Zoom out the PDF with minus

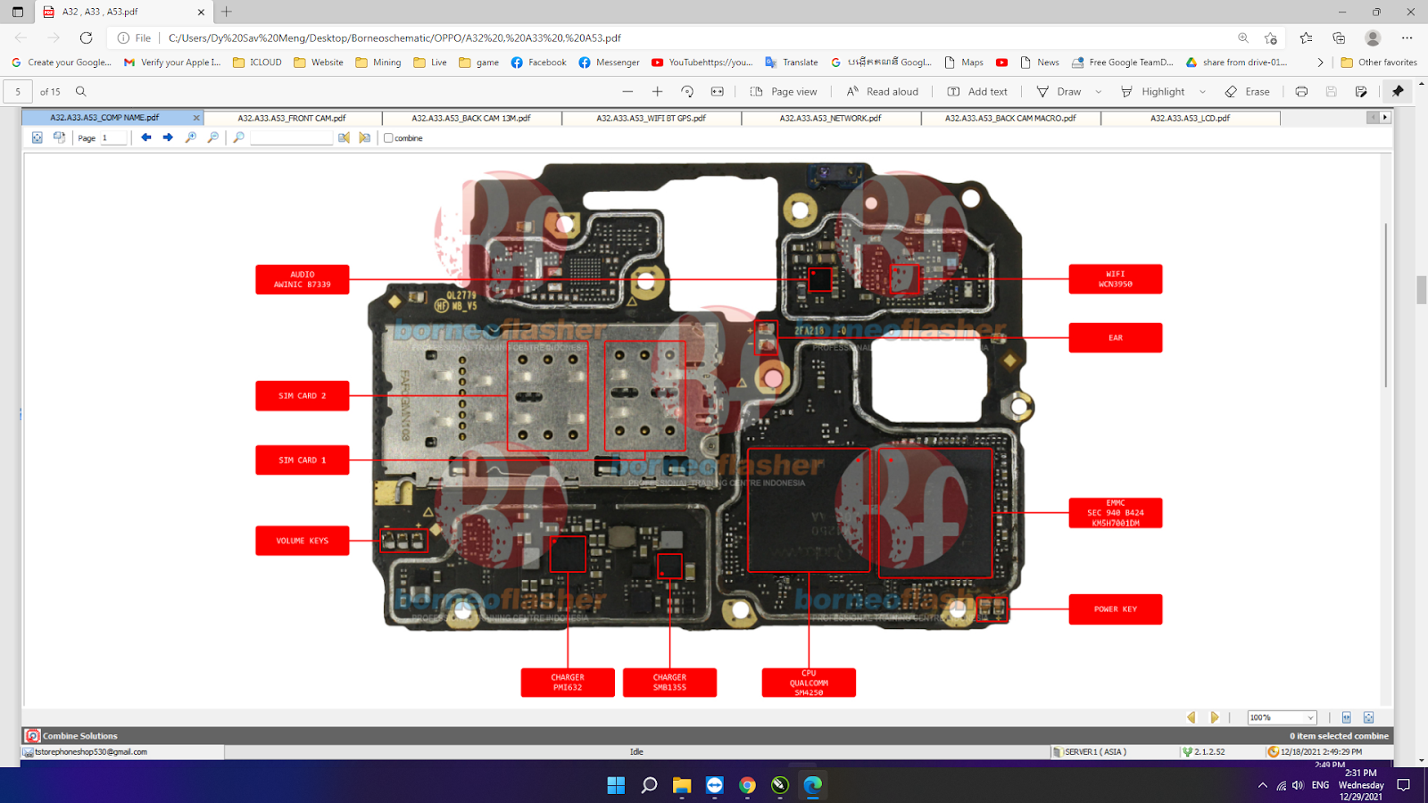pos(627,91)
